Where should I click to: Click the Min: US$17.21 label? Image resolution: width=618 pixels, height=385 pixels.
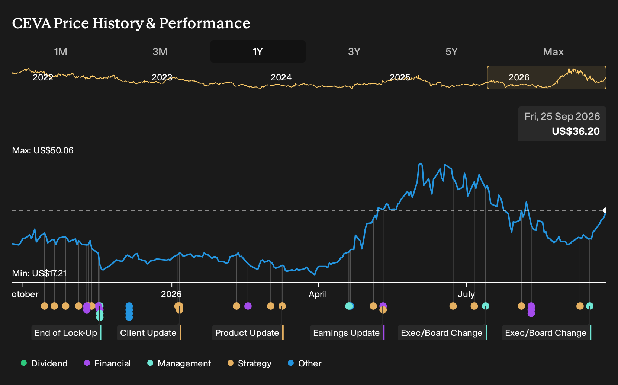tap(39, 273)
